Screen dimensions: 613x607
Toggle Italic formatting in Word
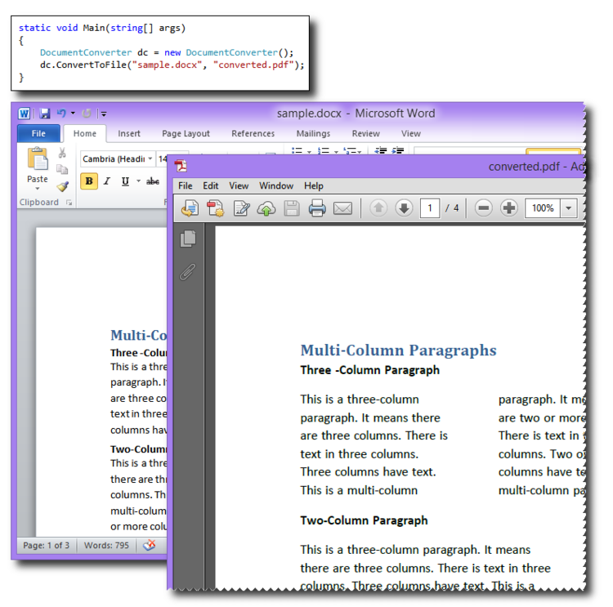coord(107,181)
